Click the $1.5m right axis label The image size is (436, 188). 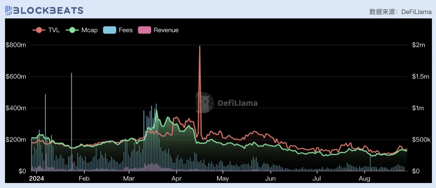(x=421, y=77)
